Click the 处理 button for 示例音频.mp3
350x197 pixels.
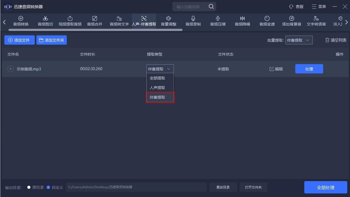[x=309, y=69]
